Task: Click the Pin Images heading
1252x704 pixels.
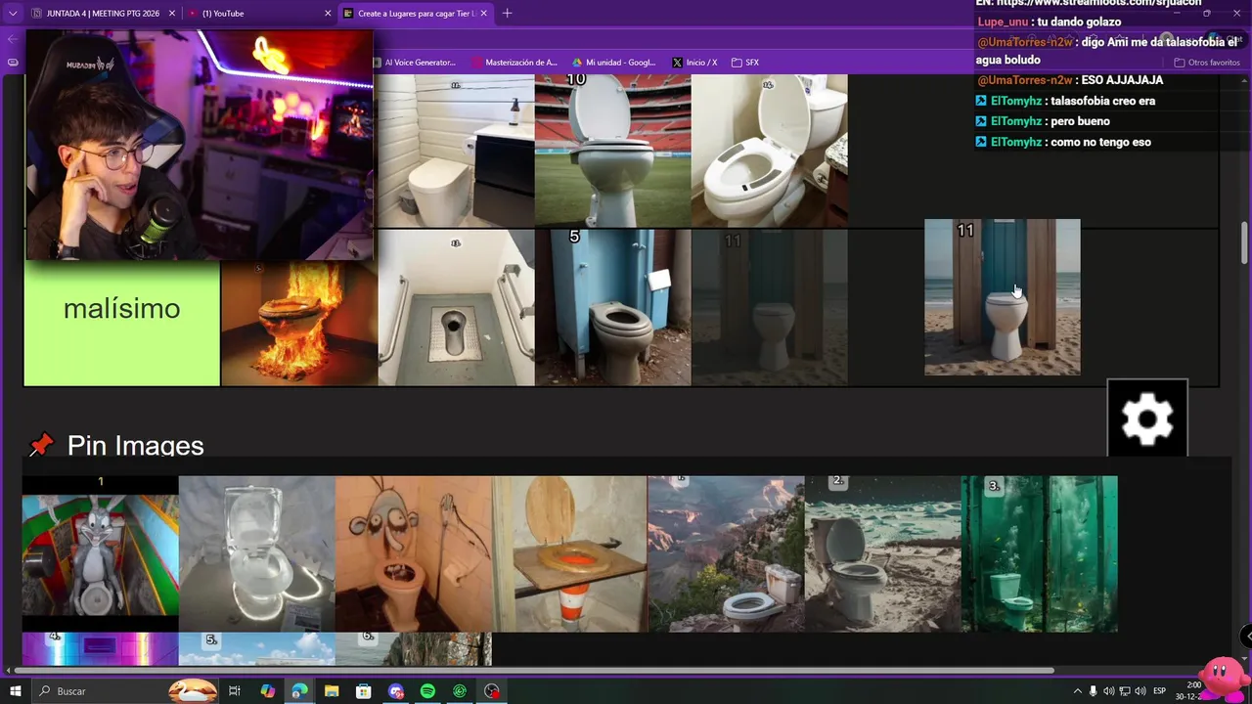Action: click(136, 446)
